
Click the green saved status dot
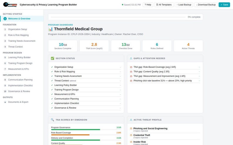(x=123, y=5)
